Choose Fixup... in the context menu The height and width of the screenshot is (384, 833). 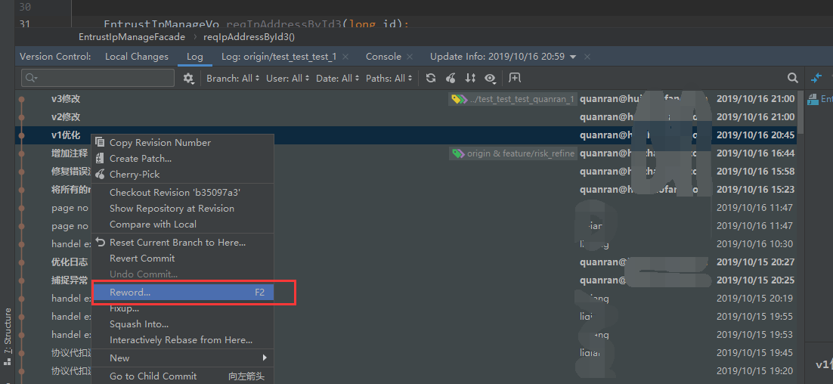183,308
